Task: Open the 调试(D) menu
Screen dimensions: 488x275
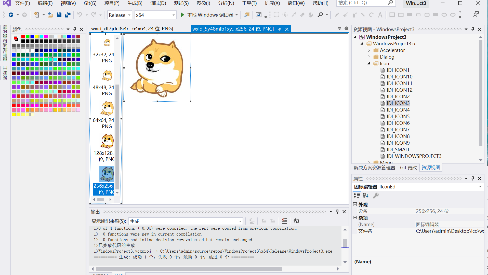Action: (x=158, y=3)
